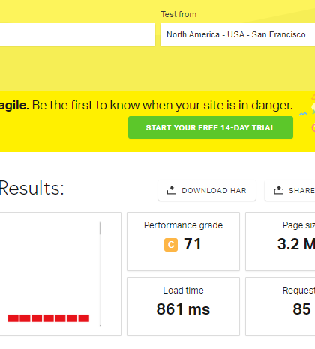Click the Test from label
The height and width of the screenshot is (349, 315).
point(178,14)
